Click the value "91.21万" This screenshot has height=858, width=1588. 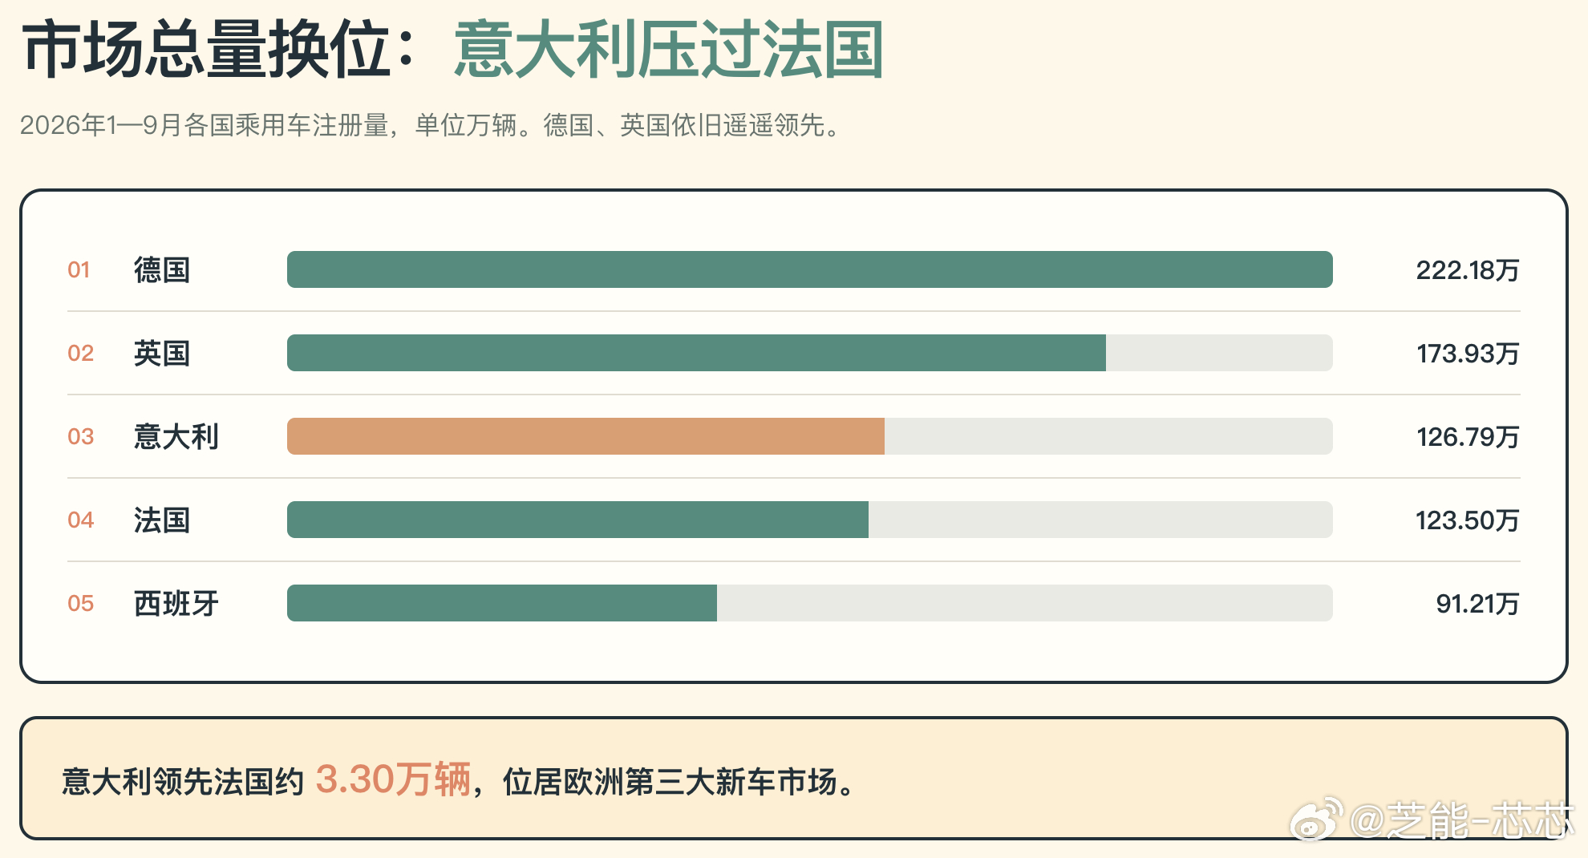(1477, 604)
